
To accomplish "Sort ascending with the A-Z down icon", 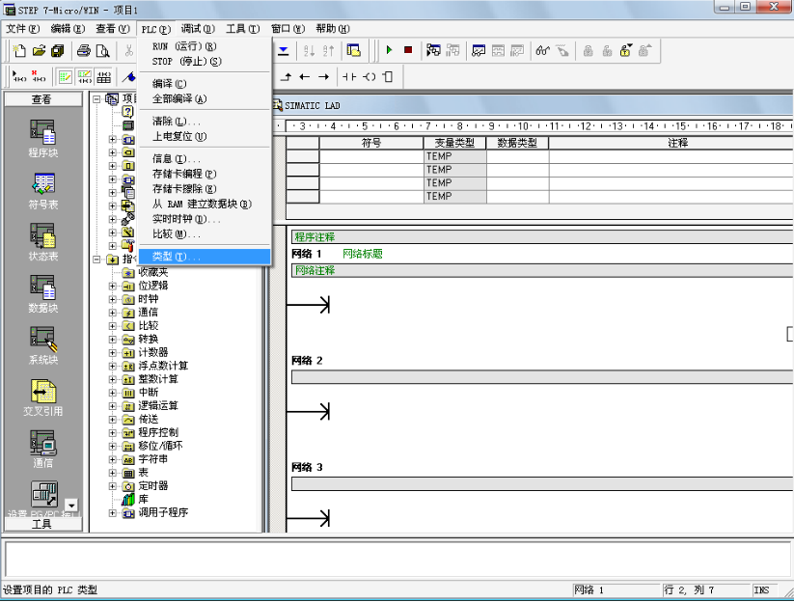I will [x=309, y=50].
